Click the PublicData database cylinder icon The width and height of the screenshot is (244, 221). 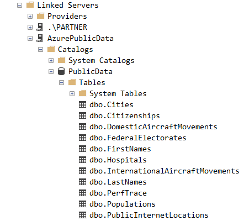pyautogui.click(x=61, y=71)
